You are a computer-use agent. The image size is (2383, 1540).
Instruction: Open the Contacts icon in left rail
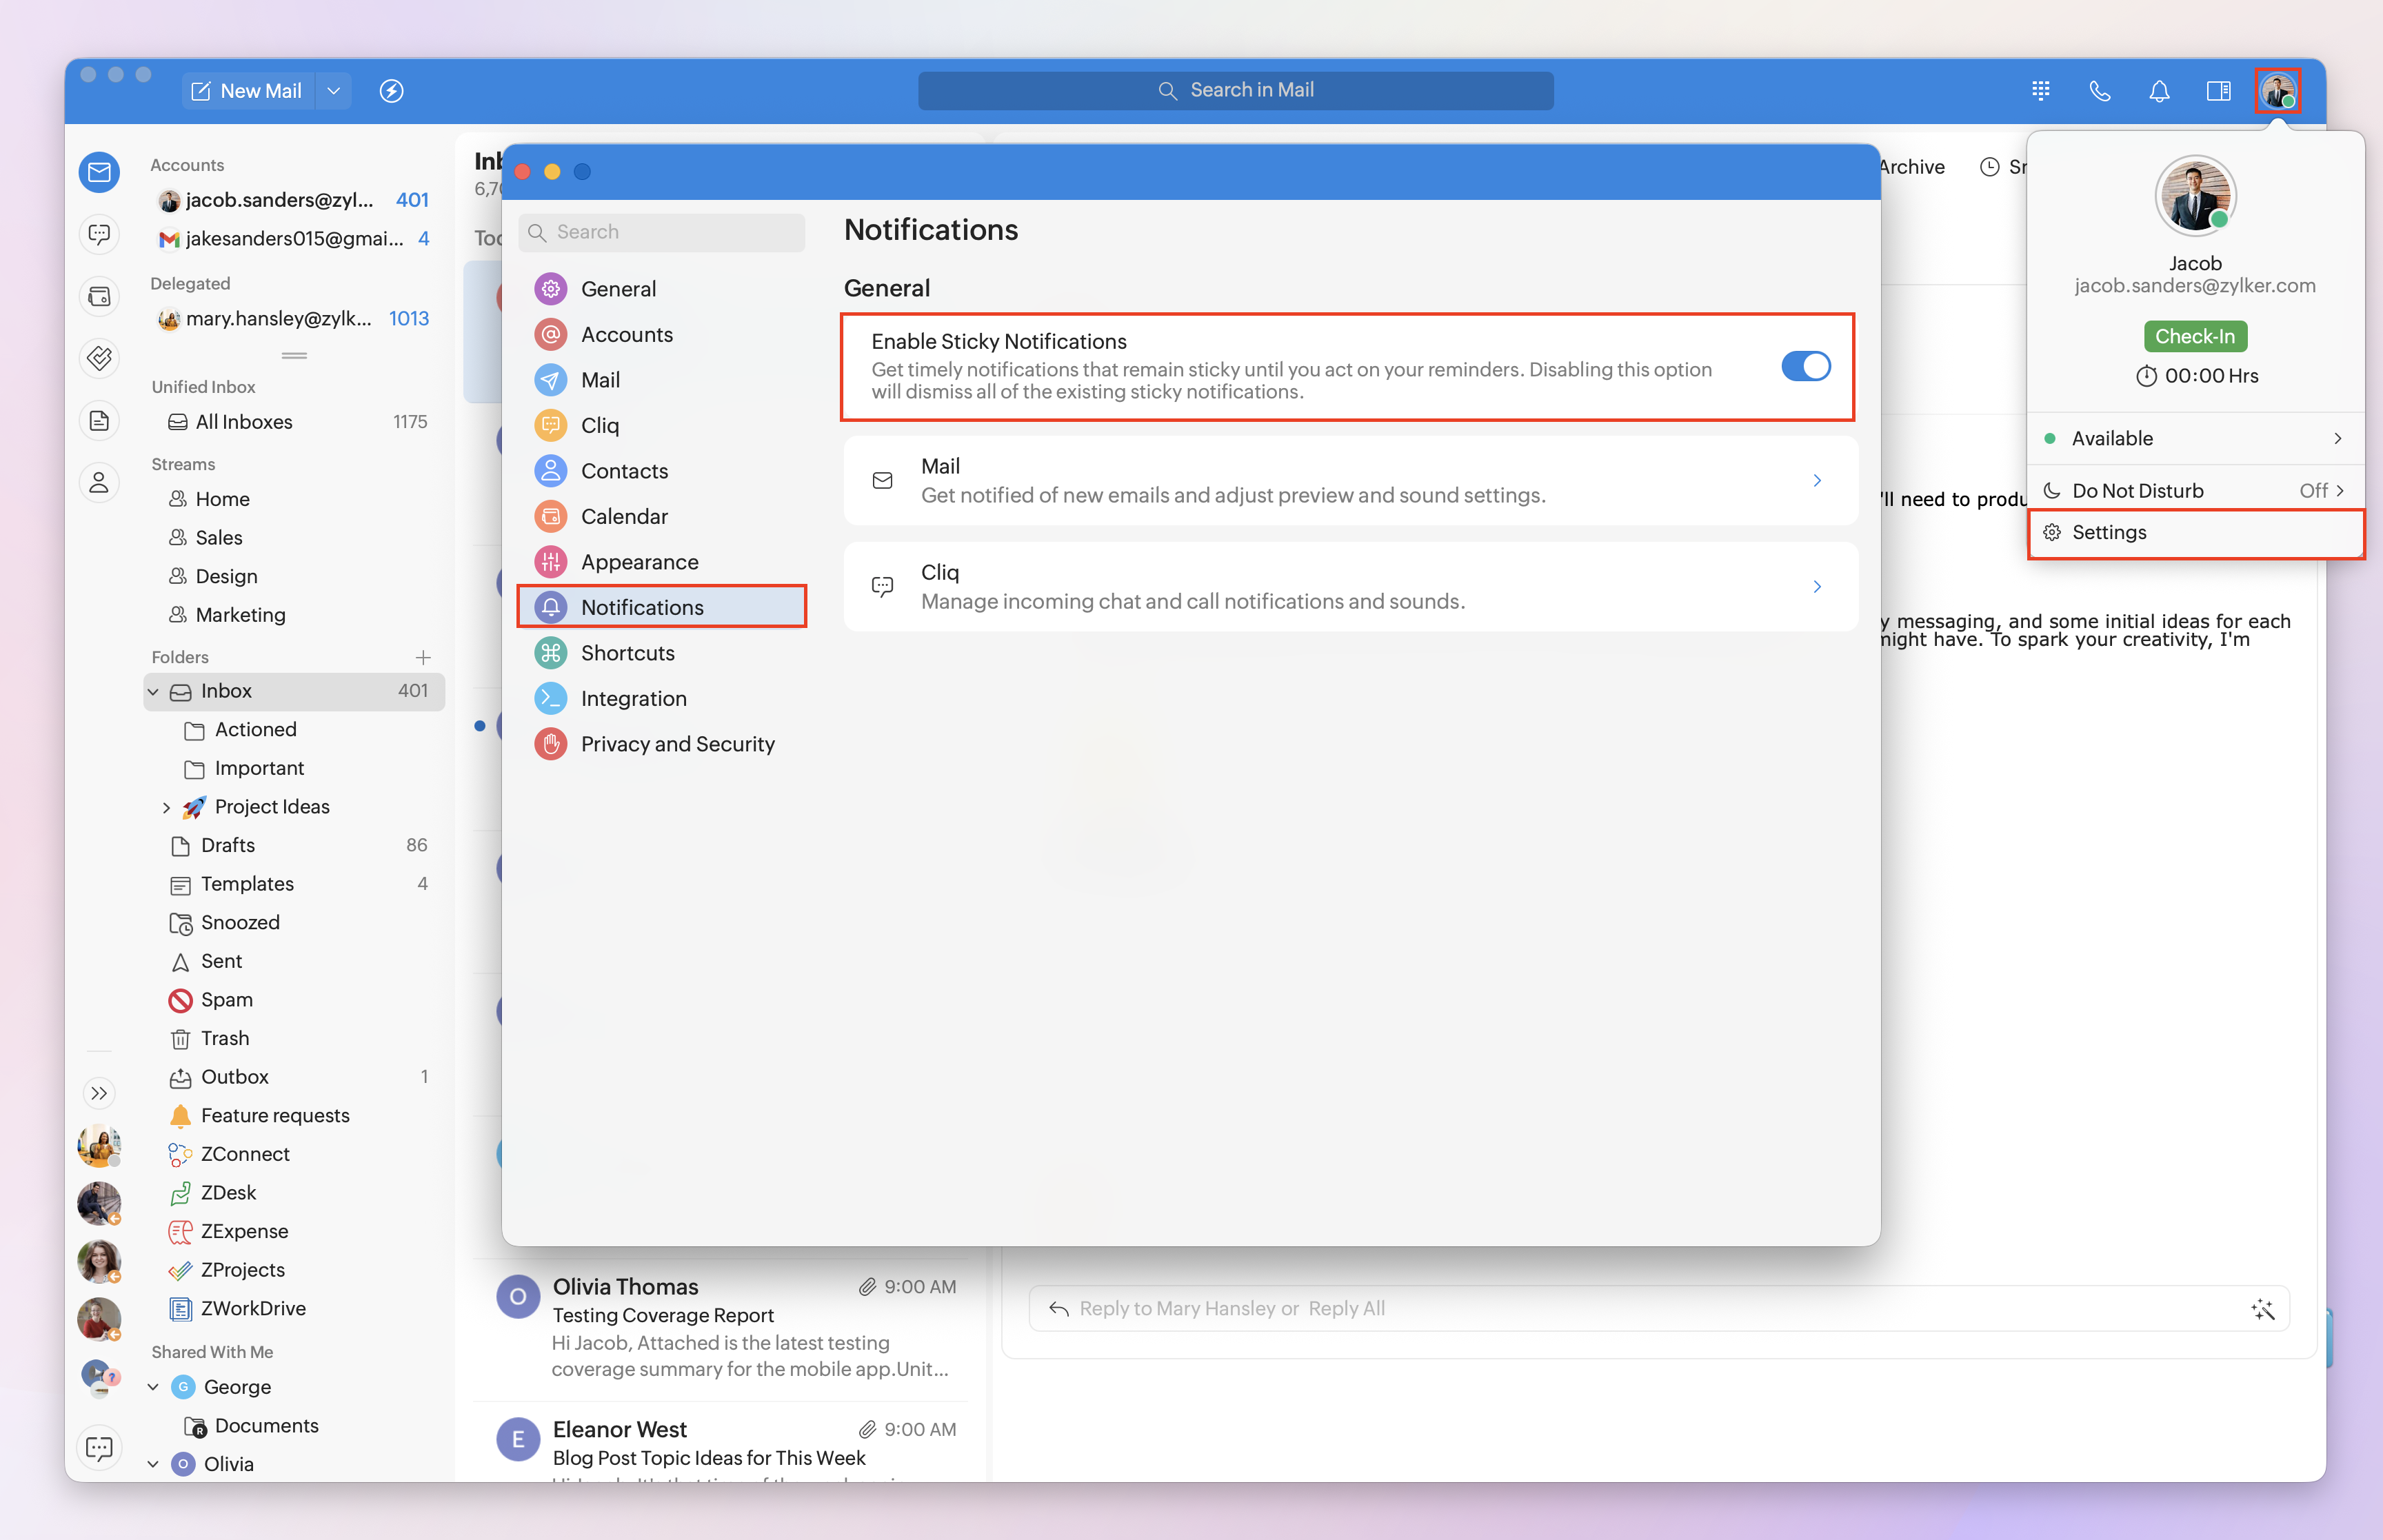click(99, 483)
